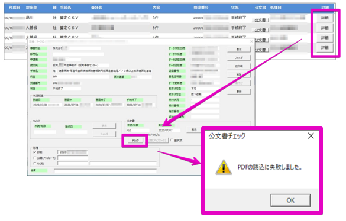Click the 手続名 column header
The height and width of the screenshot is (221, 346).
66,8
